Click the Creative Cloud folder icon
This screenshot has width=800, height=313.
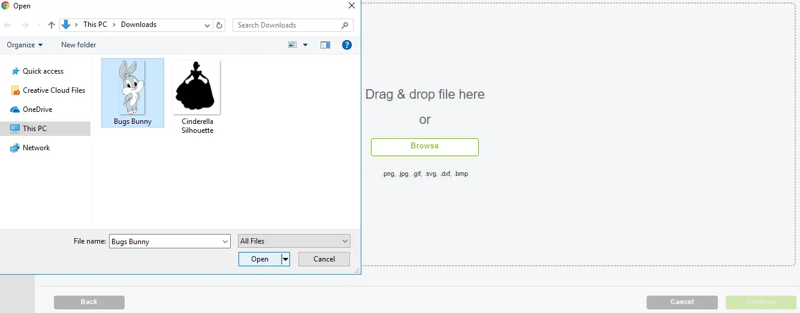pos(16,90)
